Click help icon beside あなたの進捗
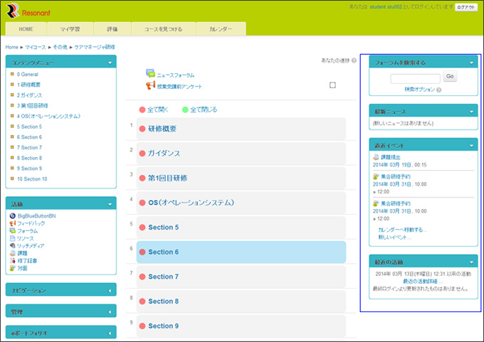 (354, 60)
